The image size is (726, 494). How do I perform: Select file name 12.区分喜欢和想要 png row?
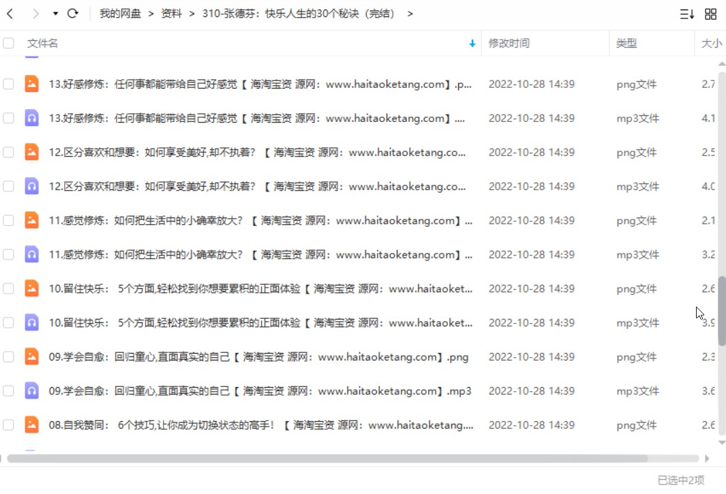[257, 153]
